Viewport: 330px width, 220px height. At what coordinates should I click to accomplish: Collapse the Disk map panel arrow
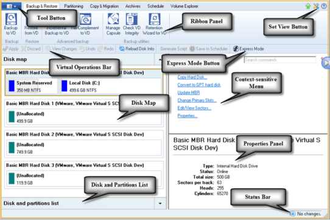pos(160,60)
